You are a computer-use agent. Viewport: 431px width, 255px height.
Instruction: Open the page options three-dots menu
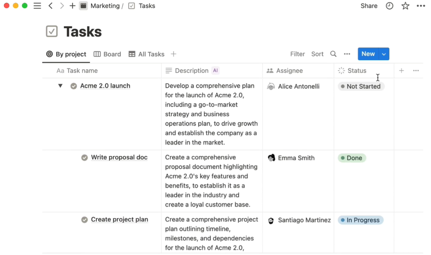[x=421, y=6]
